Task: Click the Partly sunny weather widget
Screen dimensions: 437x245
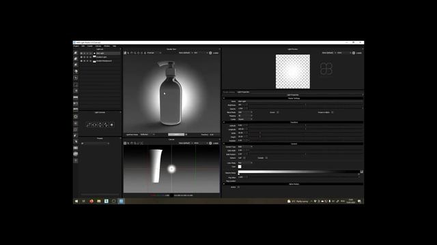Action: [298, 201]
